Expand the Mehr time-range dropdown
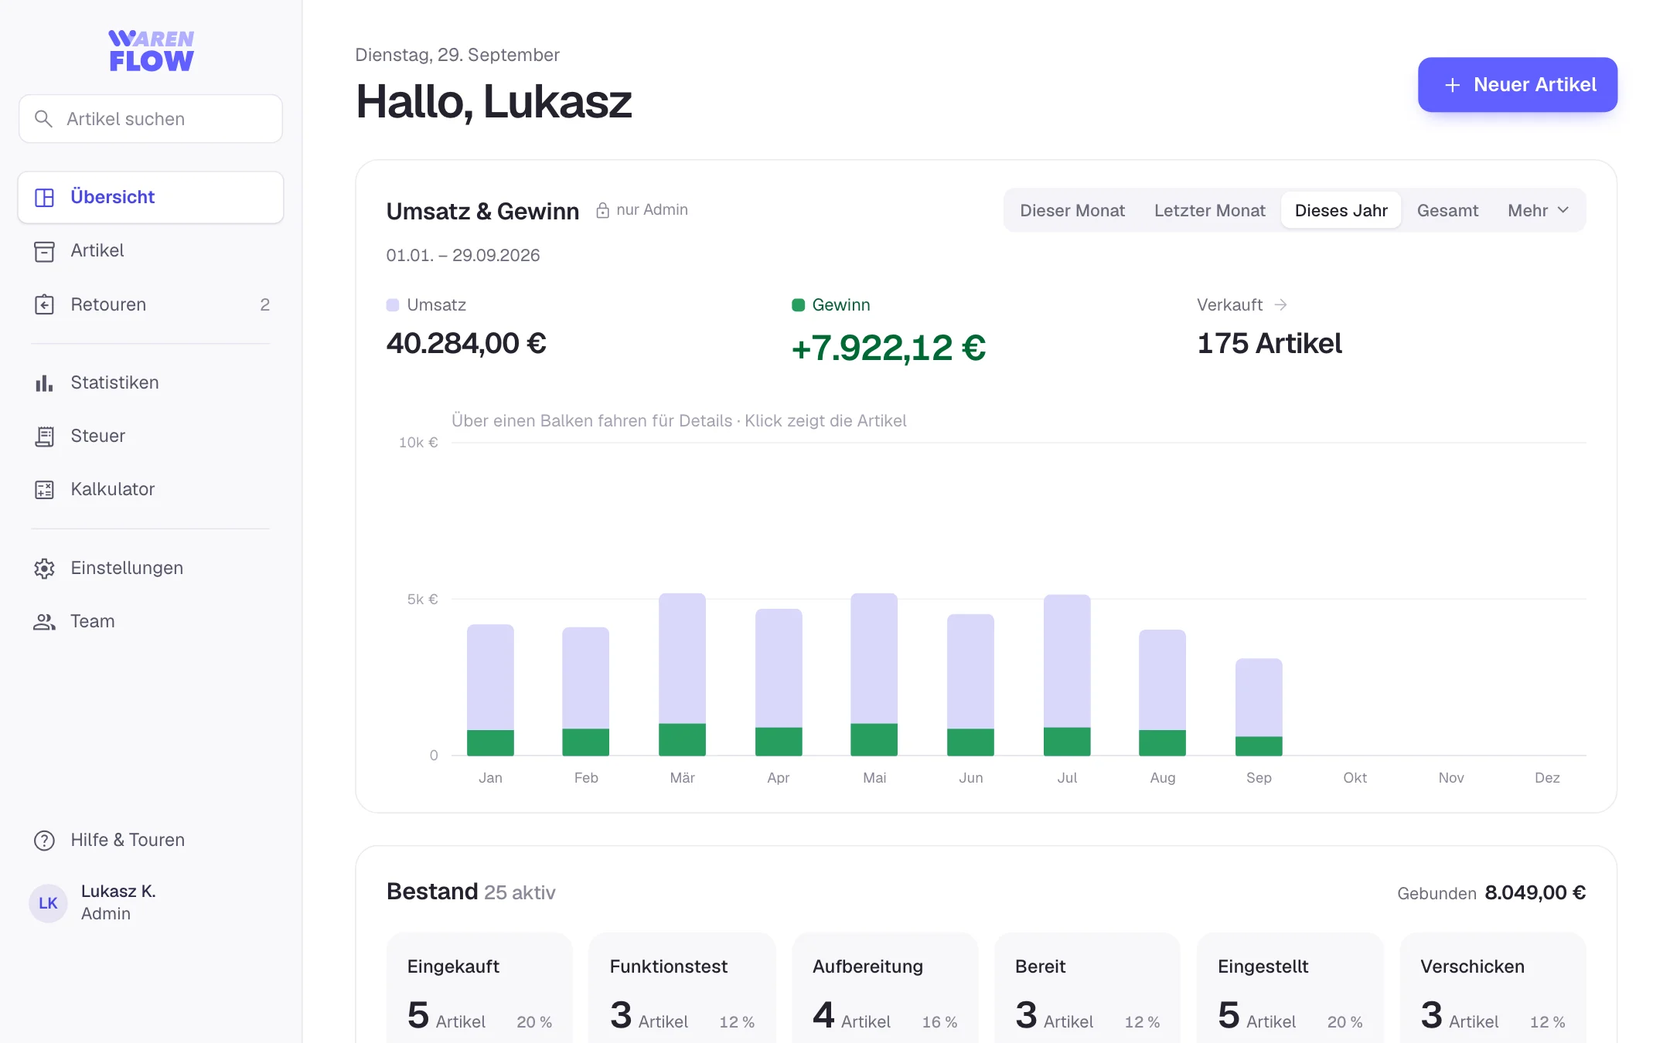This screenshot has height=1043, width=1670. tap(1539, 210)
